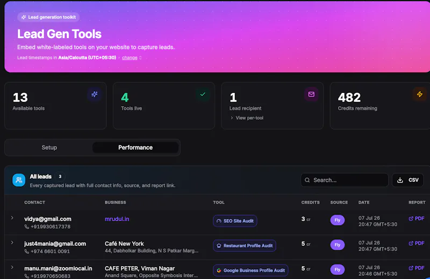Click phone number +919930617378
This screenshot has height=279, width=430.
coord(51,227)
